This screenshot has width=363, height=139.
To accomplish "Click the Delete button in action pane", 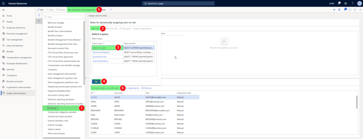I will (x=61, y=10).
